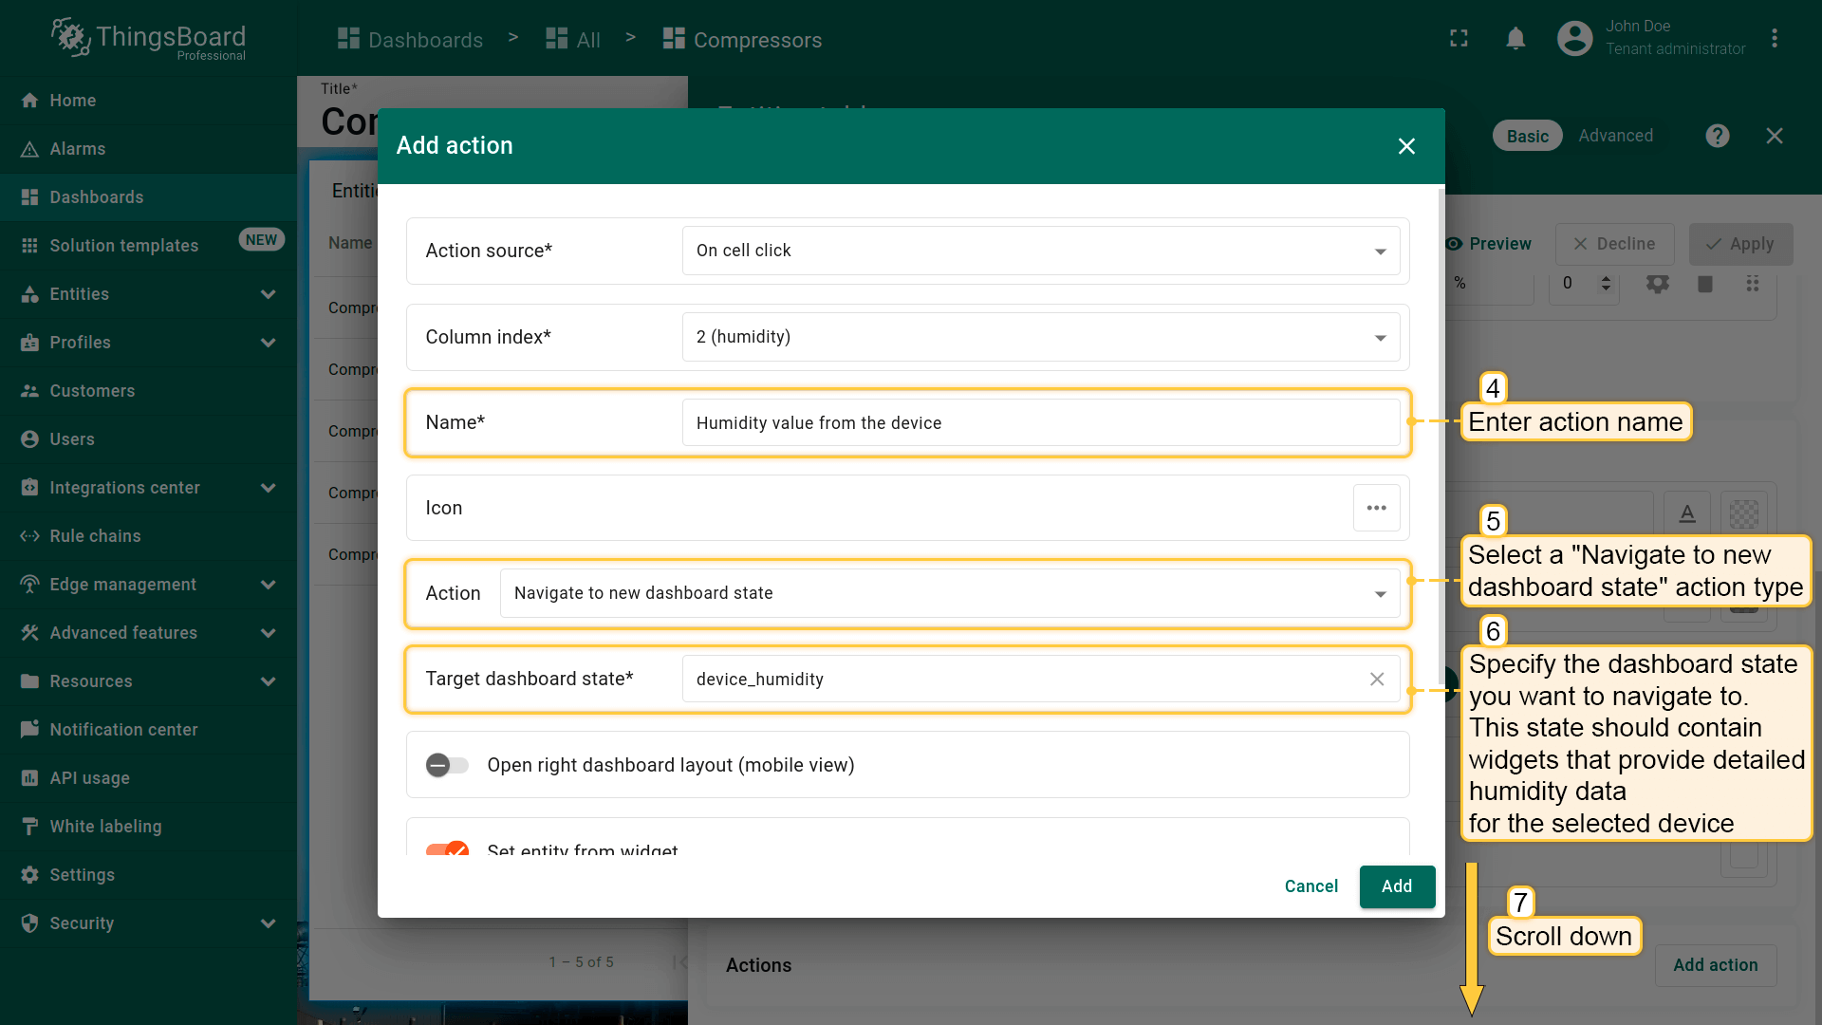Enable Open right dashboard layout toggle

(447, 765)
